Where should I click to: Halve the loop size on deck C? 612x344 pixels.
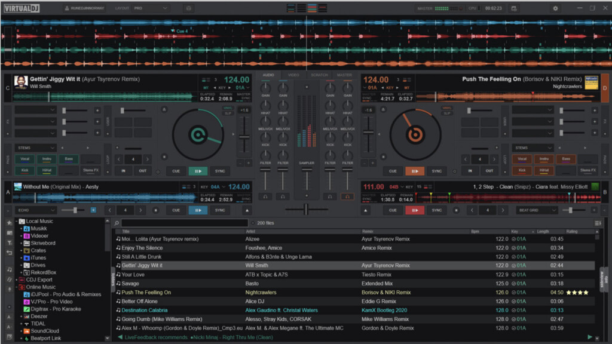point(119,159)
